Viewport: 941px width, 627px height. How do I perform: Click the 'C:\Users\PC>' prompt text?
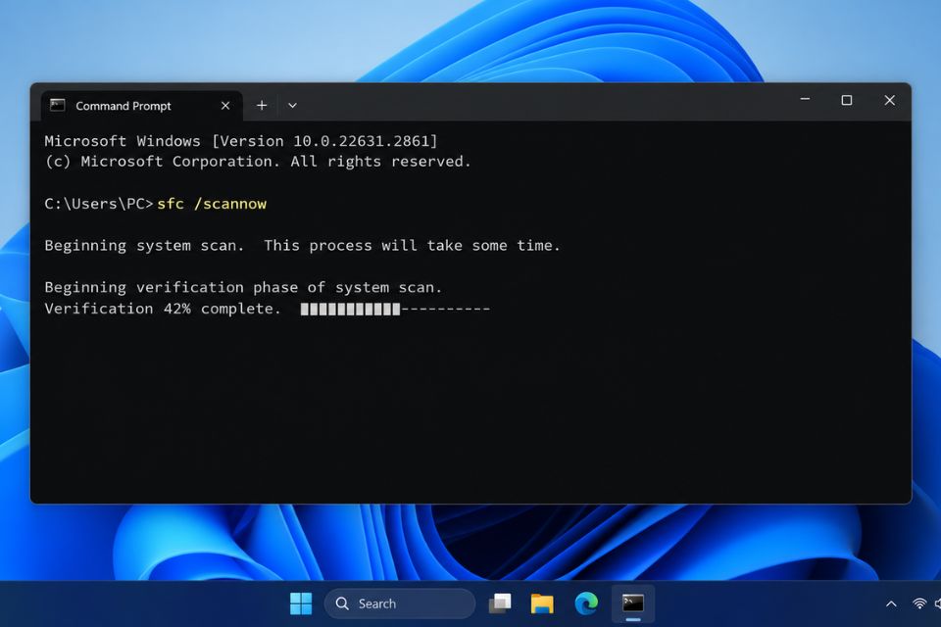click(99, 204)
